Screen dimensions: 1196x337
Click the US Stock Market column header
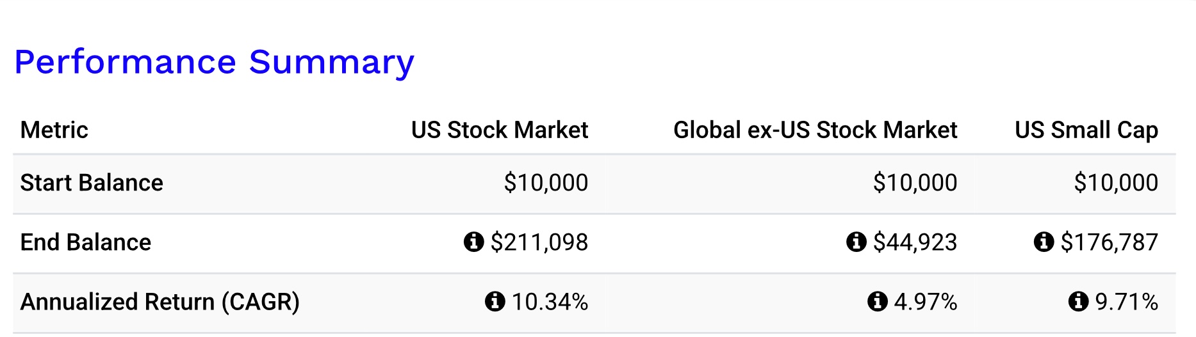coord(499,130)
